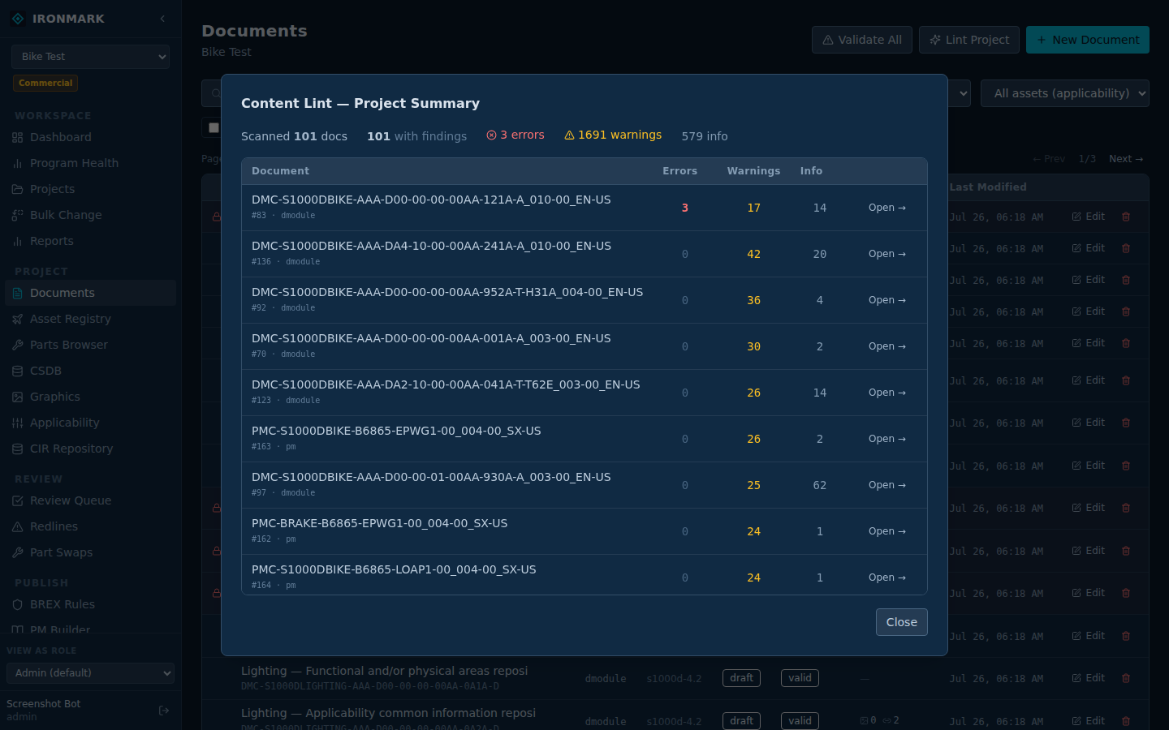Open PMC-S1000DBIKE EPWG1 lint results
The height and width of the screenshot is (730, 1169).
click(x=886, y=439)
